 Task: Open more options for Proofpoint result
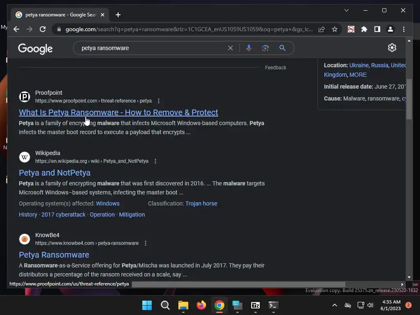click(159, 101)
